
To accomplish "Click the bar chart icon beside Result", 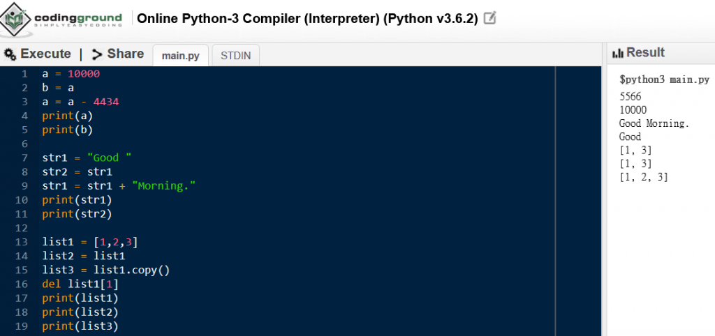I will (x=617, y=53).
